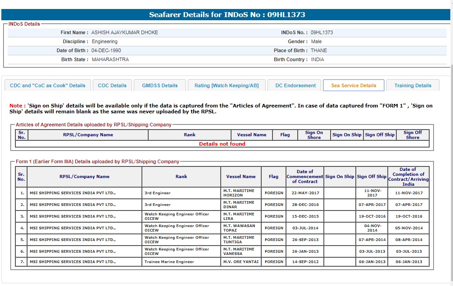Image resolution: width=453 pixels, height=286 pixels.
Task: Select the Sea Service Details tab
Action: [x=353, y=85]
